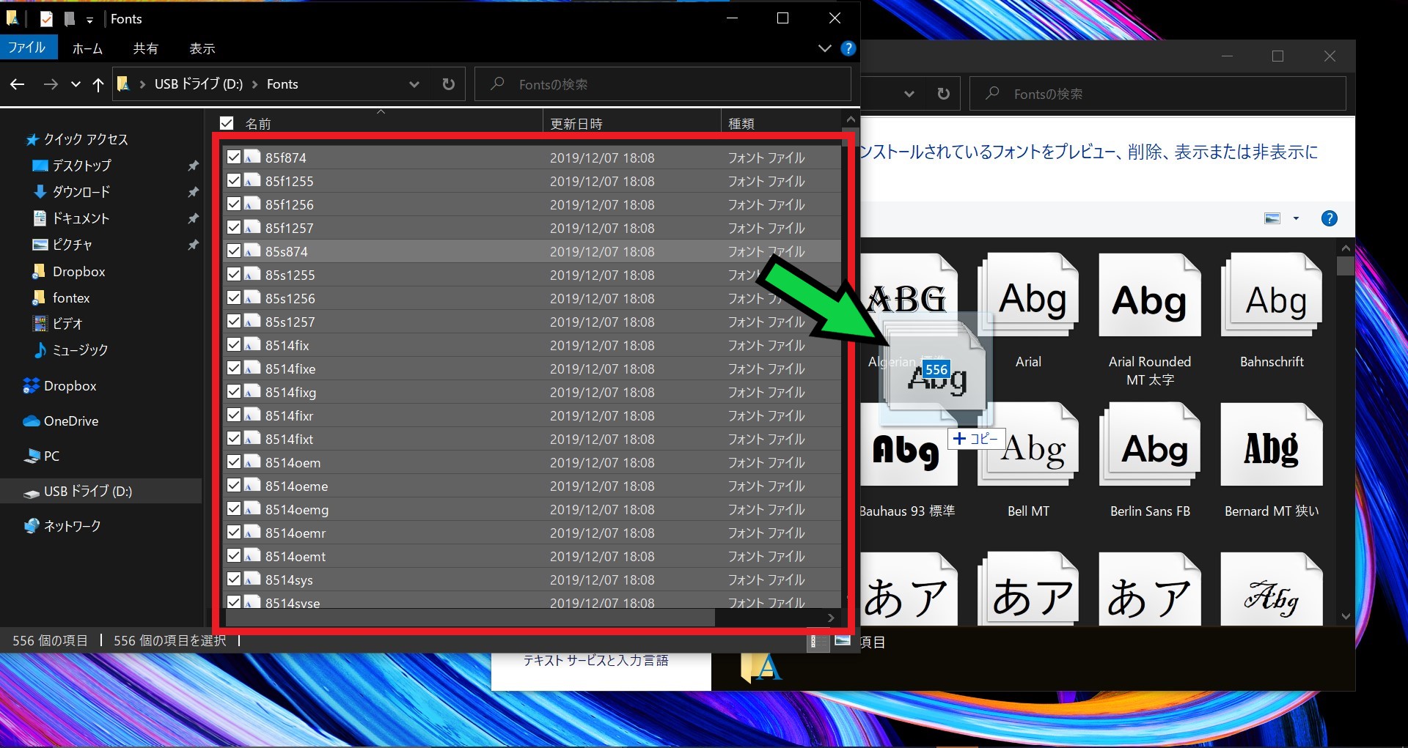The image size is (1408, 748).
Task: Open the ファイル tab
Action: coord(27,48)
